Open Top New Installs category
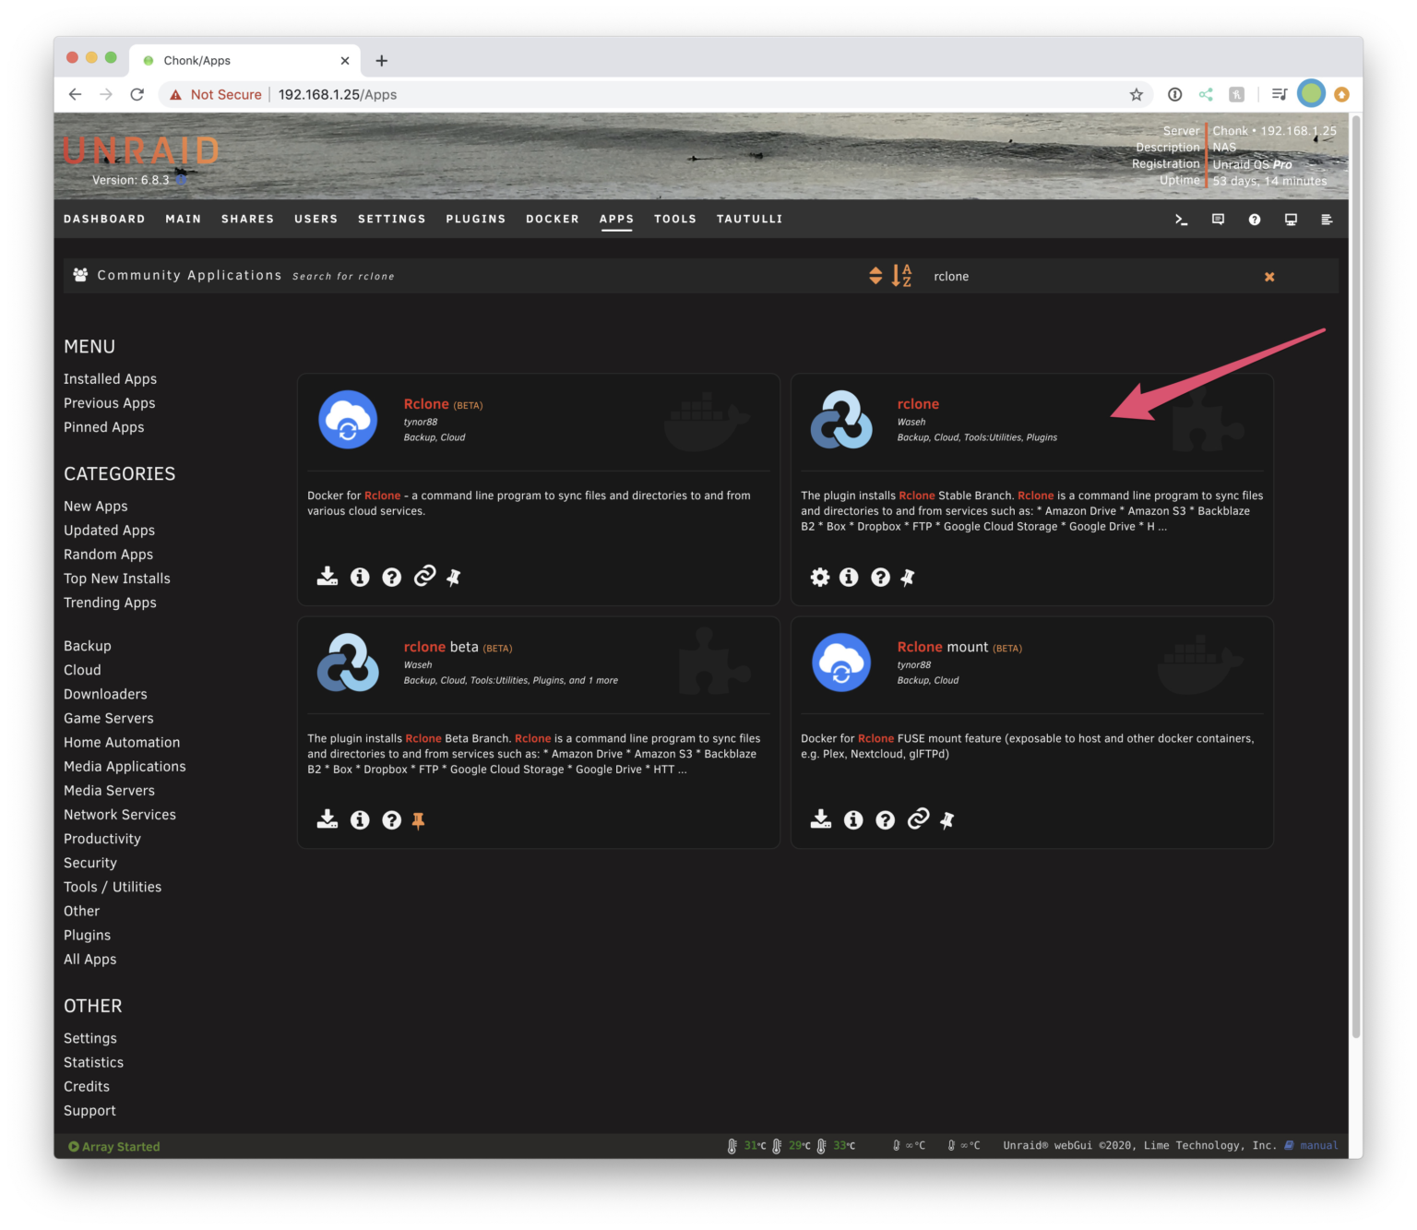Screen dimensions: 1417x1230 pyautogui.click(x=116, y=579)
